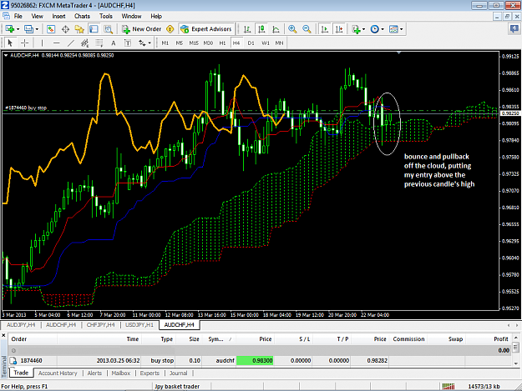Switch to M15 timeframe
The height and width of the screenshot is (391, 522).
[194, 43]
